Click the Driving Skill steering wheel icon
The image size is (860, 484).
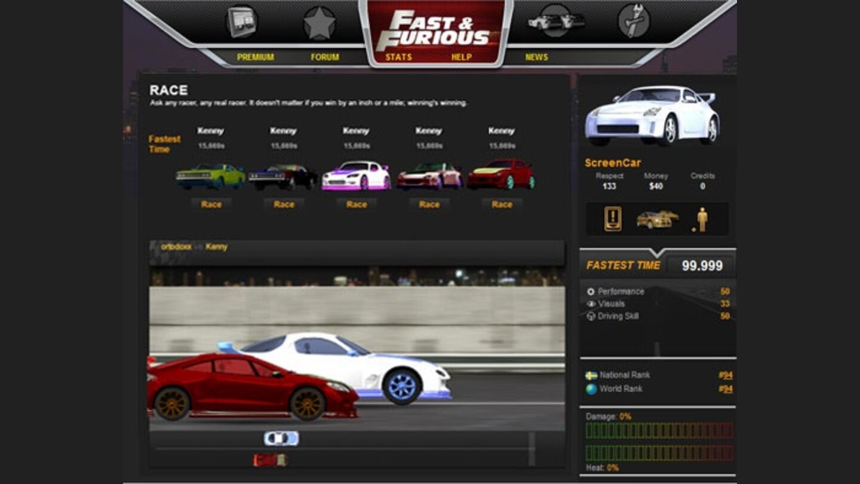591,316
